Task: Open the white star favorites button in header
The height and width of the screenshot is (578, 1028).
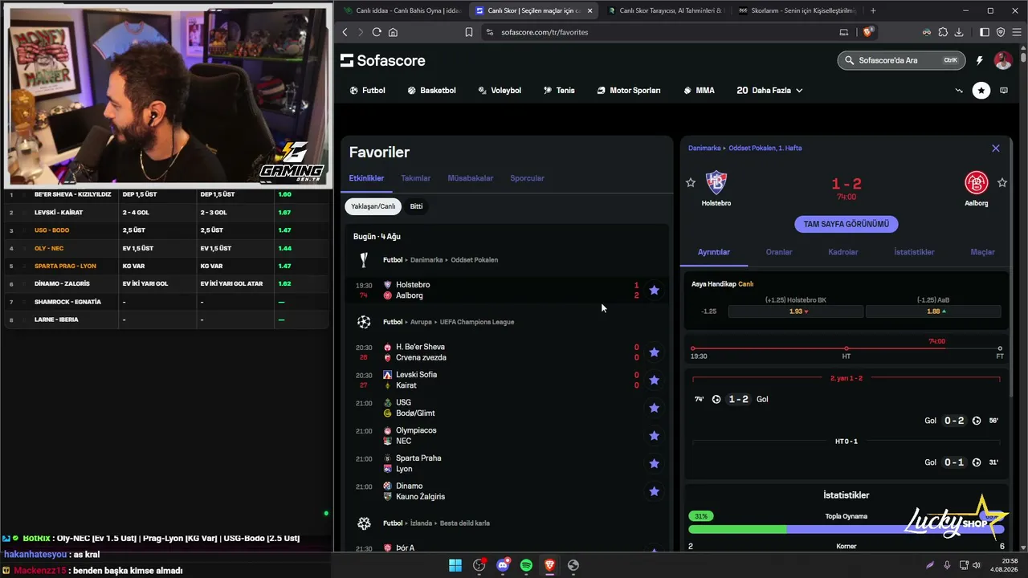Action: pos(981,91)
